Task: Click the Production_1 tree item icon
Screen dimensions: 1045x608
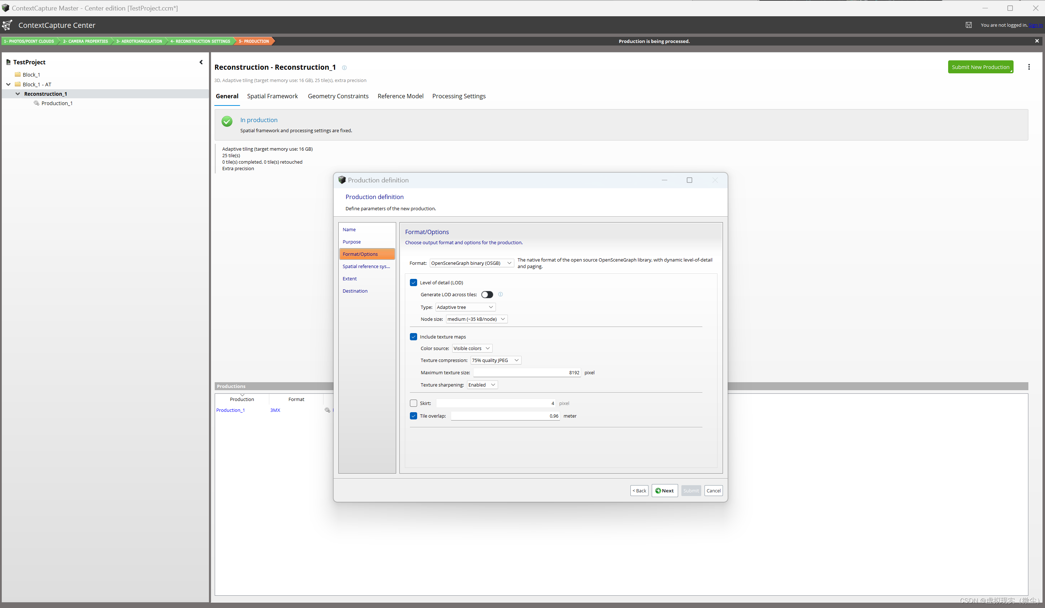Action: 37,103
